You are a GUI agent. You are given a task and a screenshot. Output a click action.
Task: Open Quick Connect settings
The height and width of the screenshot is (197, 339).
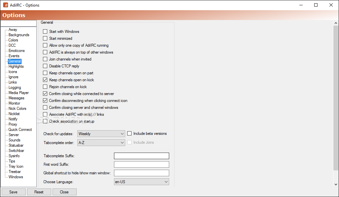coord(20,129)
